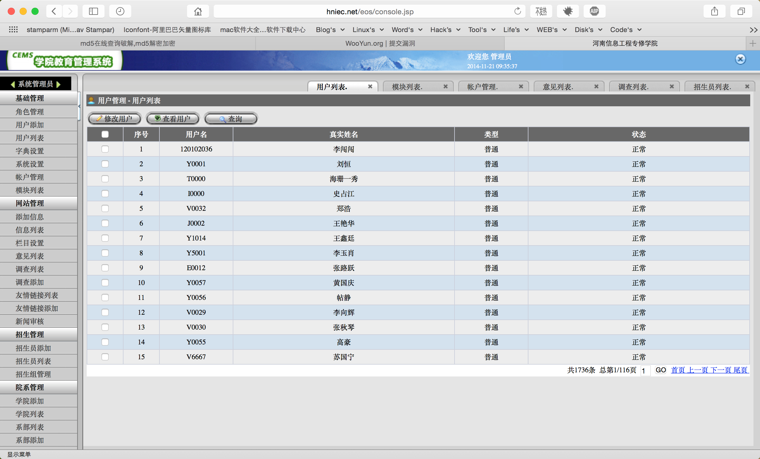Viewport: 760px width, 459px height.
Task: Expand the Code's bookmarks dropdown
Action: tap(626, 30)
